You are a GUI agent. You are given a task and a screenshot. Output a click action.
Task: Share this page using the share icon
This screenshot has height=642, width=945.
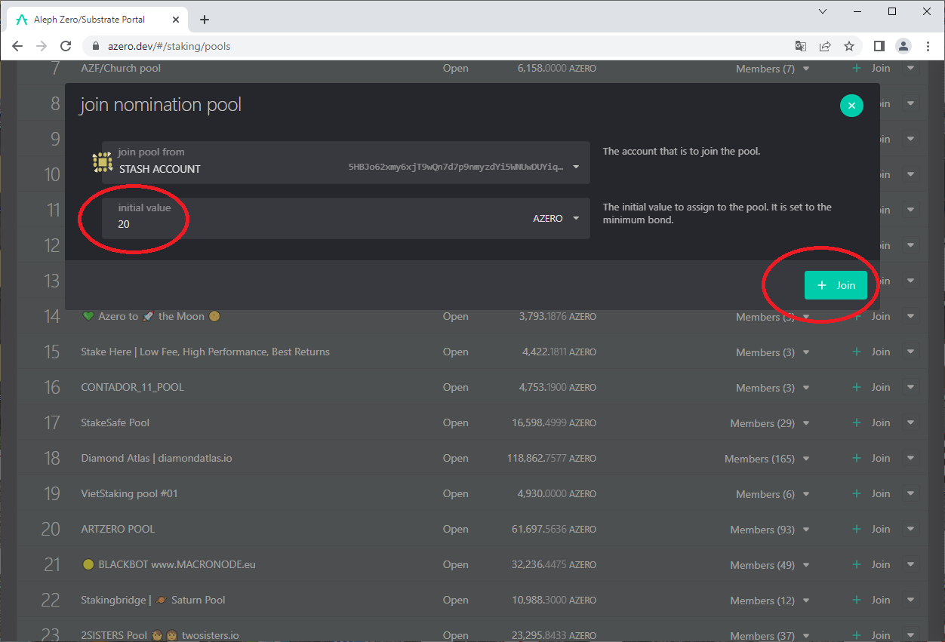[x=825, y=46]
